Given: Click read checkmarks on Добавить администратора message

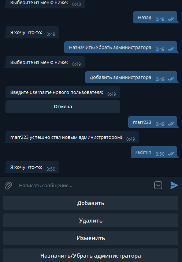Looking at the screenshot, I should pos(171,79).
